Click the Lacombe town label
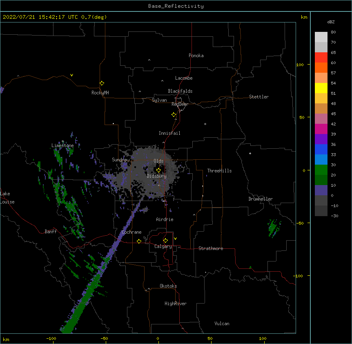352x344 pixels. [184, 78]
